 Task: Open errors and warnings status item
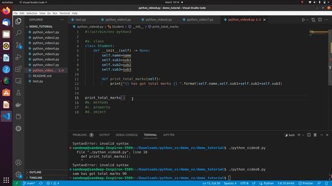point(53,183)
